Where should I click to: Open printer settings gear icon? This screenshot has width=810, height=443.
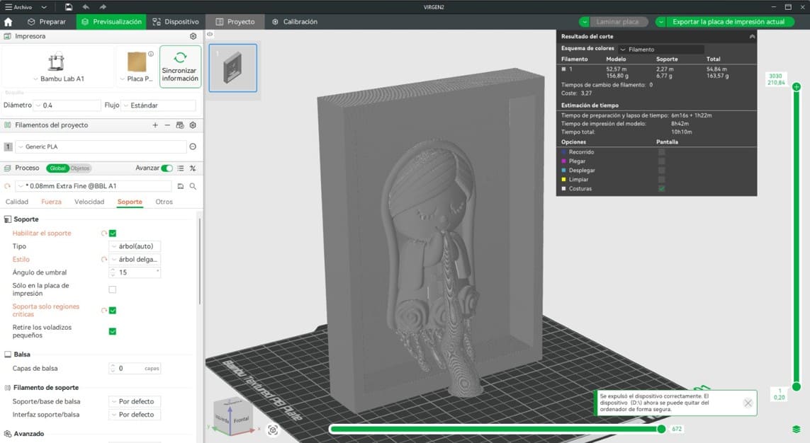[x=193, y=36]
